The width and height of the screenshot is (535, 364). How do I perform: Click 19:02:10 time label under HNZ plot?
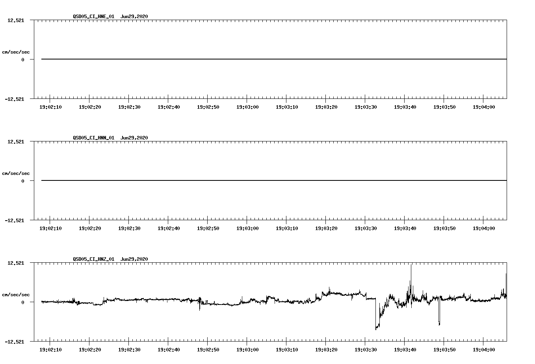[50, 350]
